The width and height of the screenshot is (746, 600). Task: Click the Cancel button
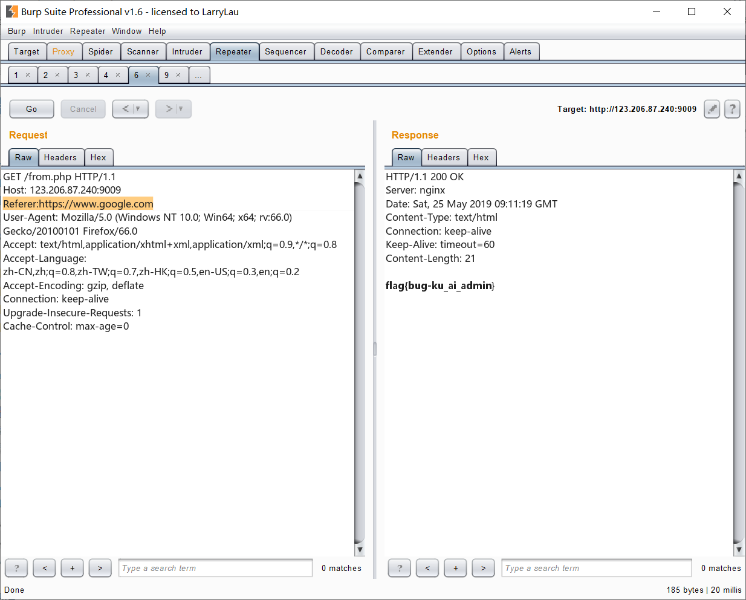(x=83, y=109)
